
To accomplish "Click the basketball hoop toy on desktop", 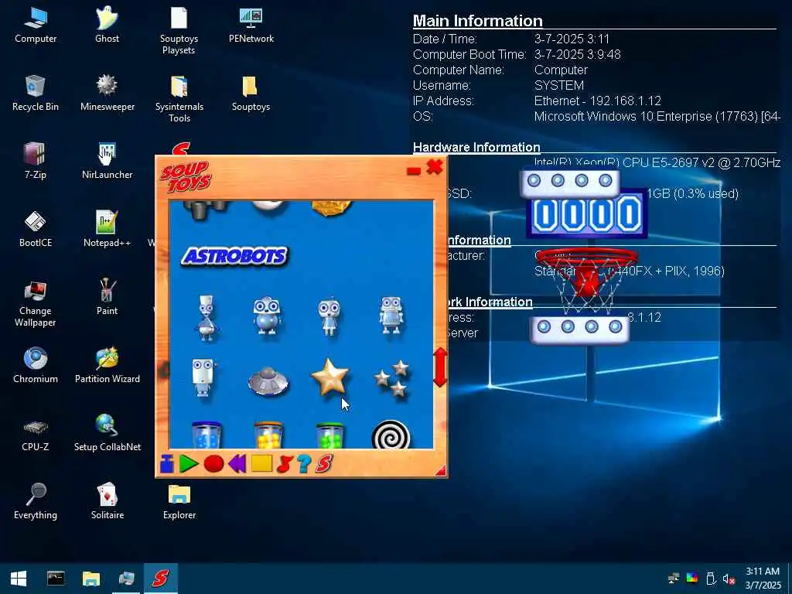I will 587,278.
